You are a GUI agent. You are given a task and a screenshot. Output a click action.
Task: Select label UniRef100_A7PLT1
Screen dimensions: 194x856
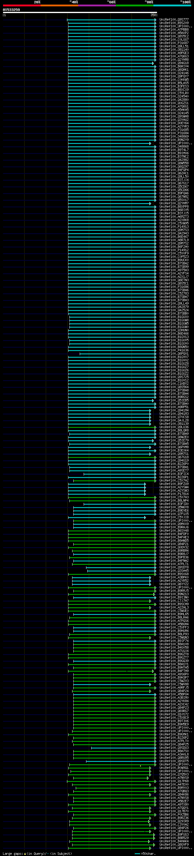coord(174,564)
